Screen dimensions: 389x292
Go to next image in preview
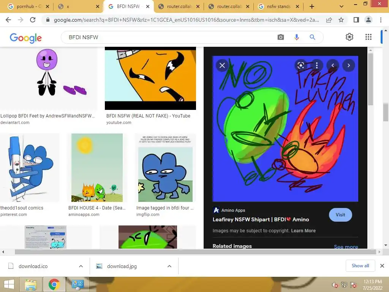pyautogui.click(x=349, y=65)
